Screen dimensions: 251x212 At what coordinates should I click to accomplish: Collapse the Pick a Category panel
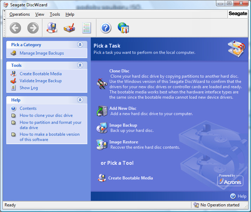[80, 44]
